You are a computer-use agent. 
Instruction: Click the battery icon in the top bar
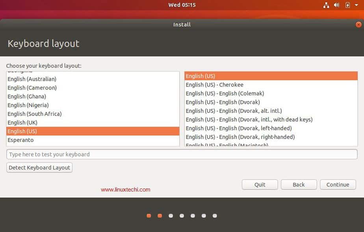click(347, 5)
